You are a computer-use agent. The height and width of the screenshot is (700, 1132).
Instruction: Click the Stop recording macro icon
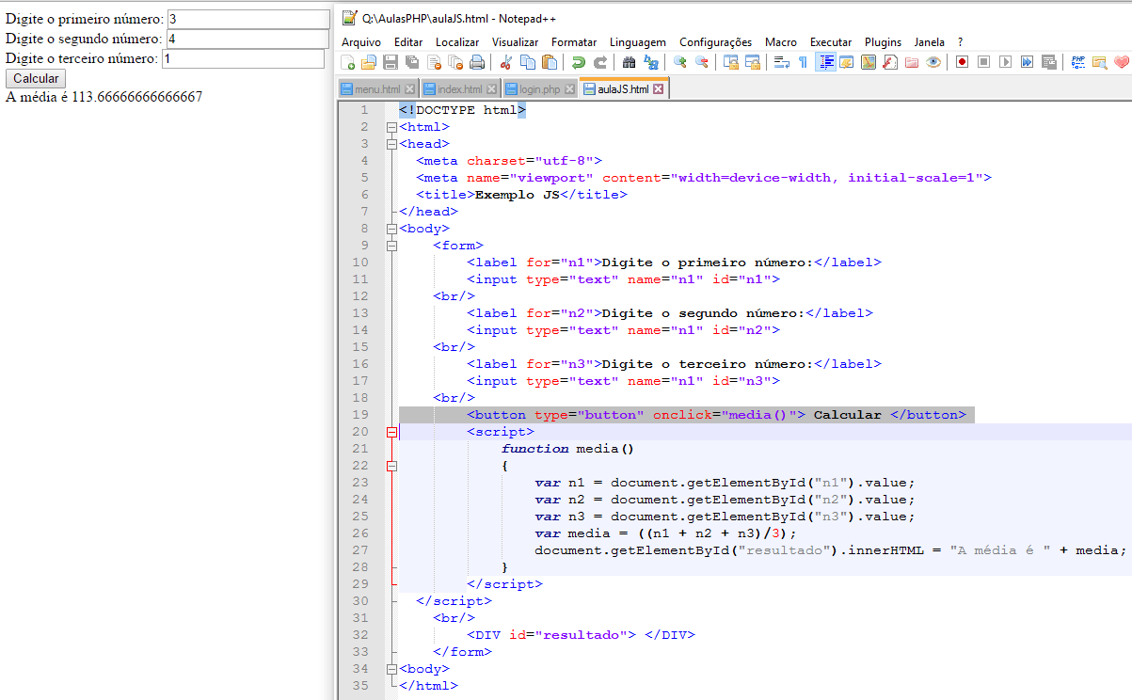(983, 62)
